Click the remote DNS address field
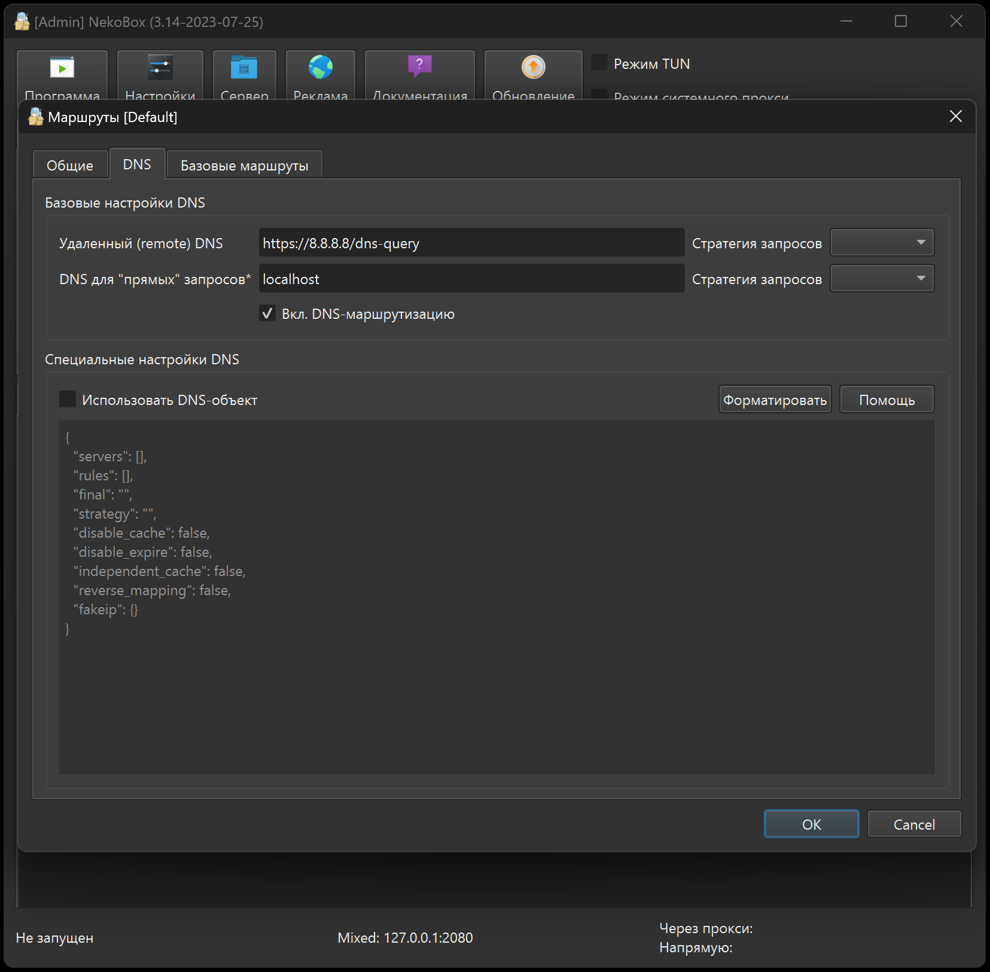The height and width of the screenshot is (972, 990). [x=471, y=243]
